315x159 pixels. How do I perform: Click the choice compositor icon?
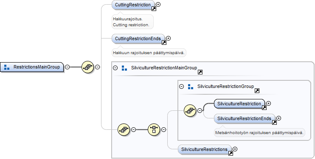coord(154,129)
